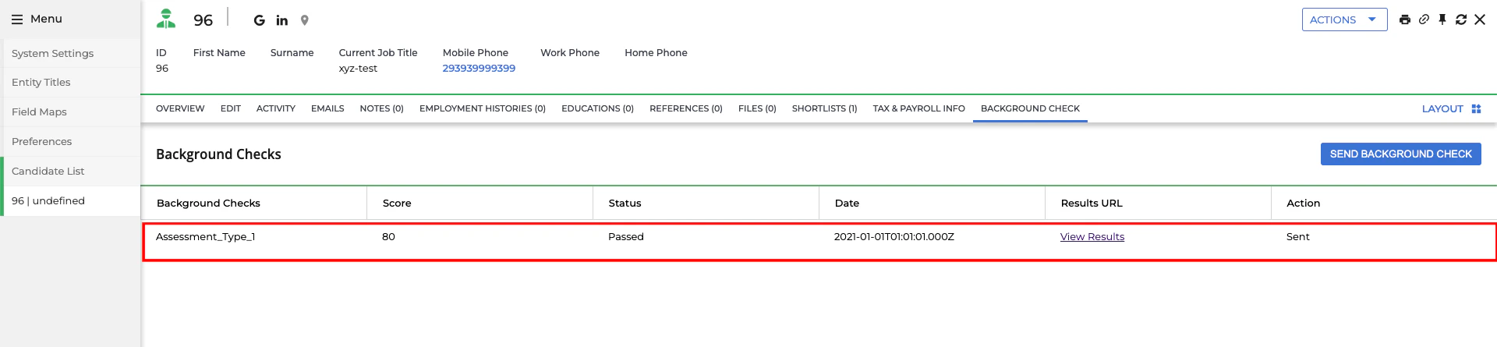Viewport: 1497px width, 347px height.
Task: Open the EDUCATIONS (0) tab
Action: [598, 108]
